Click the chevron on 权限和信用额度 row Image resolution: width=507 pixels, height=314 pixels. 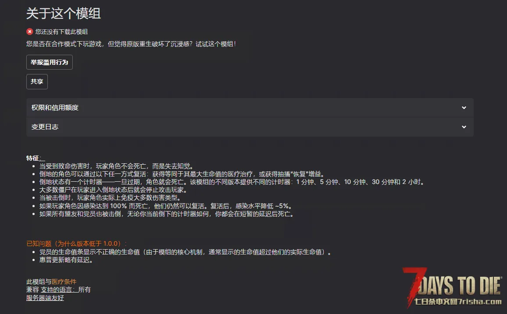pyautogui.click(x=464, y=107)
